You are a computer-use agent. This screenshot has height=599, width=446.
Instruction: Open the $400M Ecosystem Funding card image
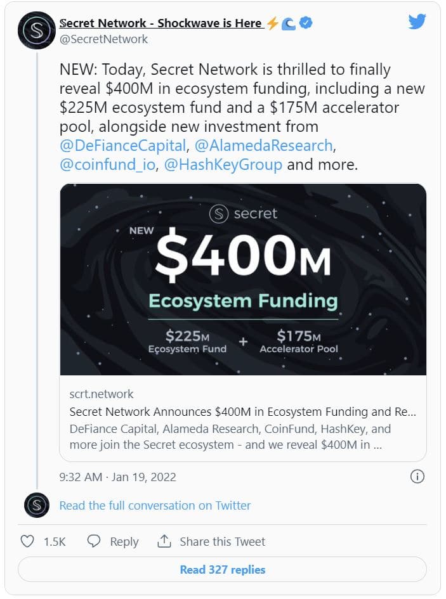click(x=243, y=280)
